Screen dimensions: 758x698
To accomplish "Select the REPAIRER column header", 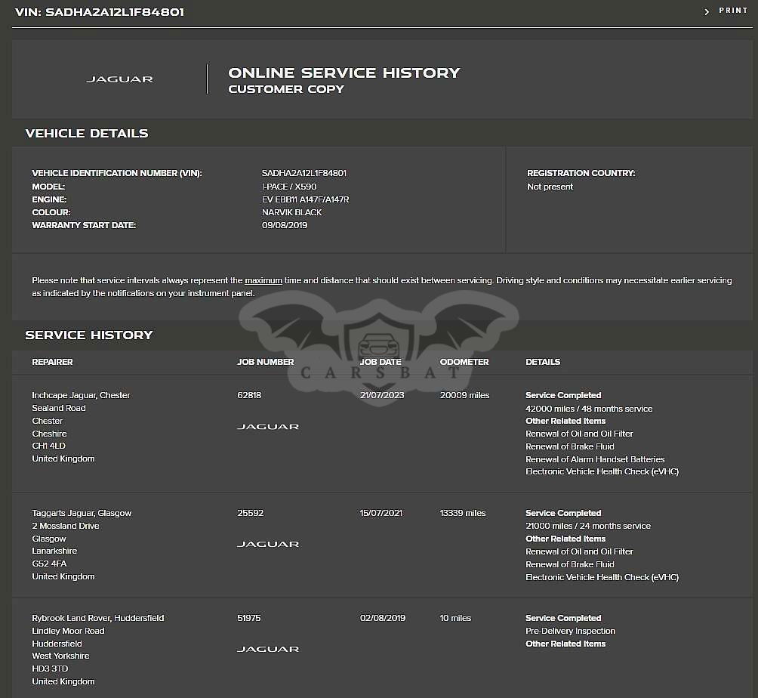I will click(x=52, y=362).
